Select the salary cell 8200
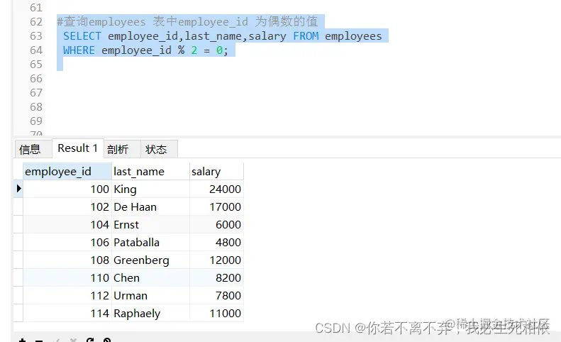561x342 pixels. (x=216, y=277)
